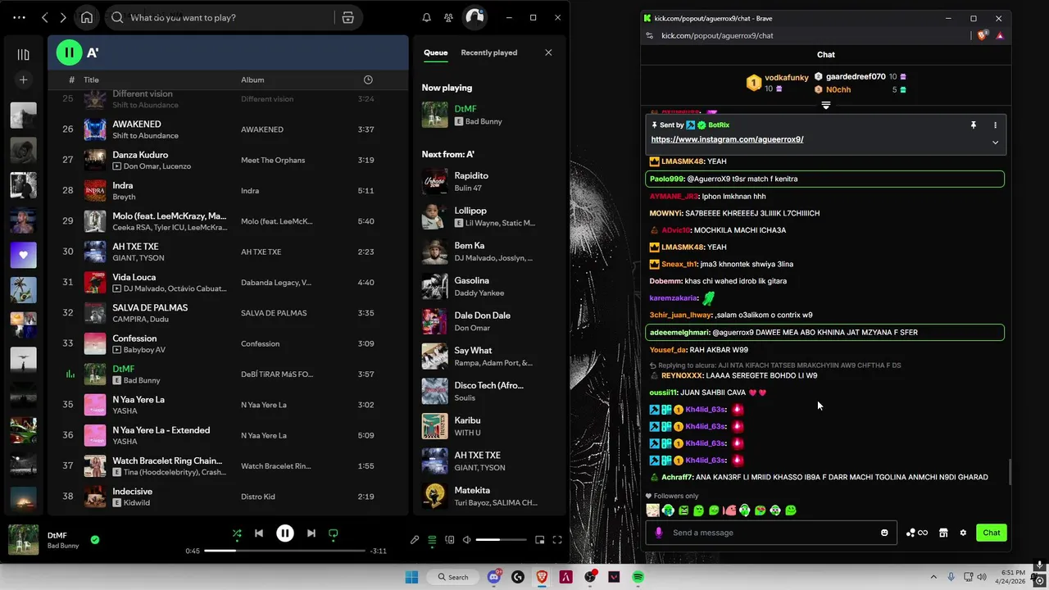
Task: Click the taskbar Search box
Action: (x=453, y=577)
